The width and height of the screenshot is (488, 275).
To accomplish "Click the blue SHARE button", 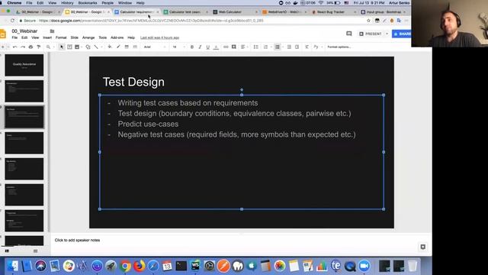I will [x=402, y=34].
